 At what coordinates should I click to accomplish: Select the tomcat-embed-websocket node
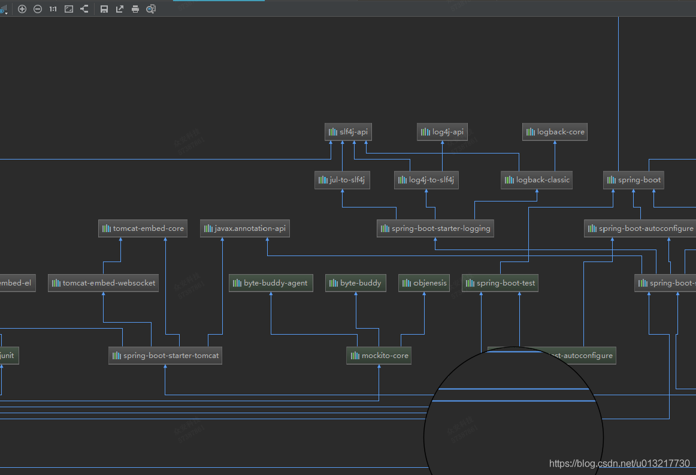coord(104,283)
